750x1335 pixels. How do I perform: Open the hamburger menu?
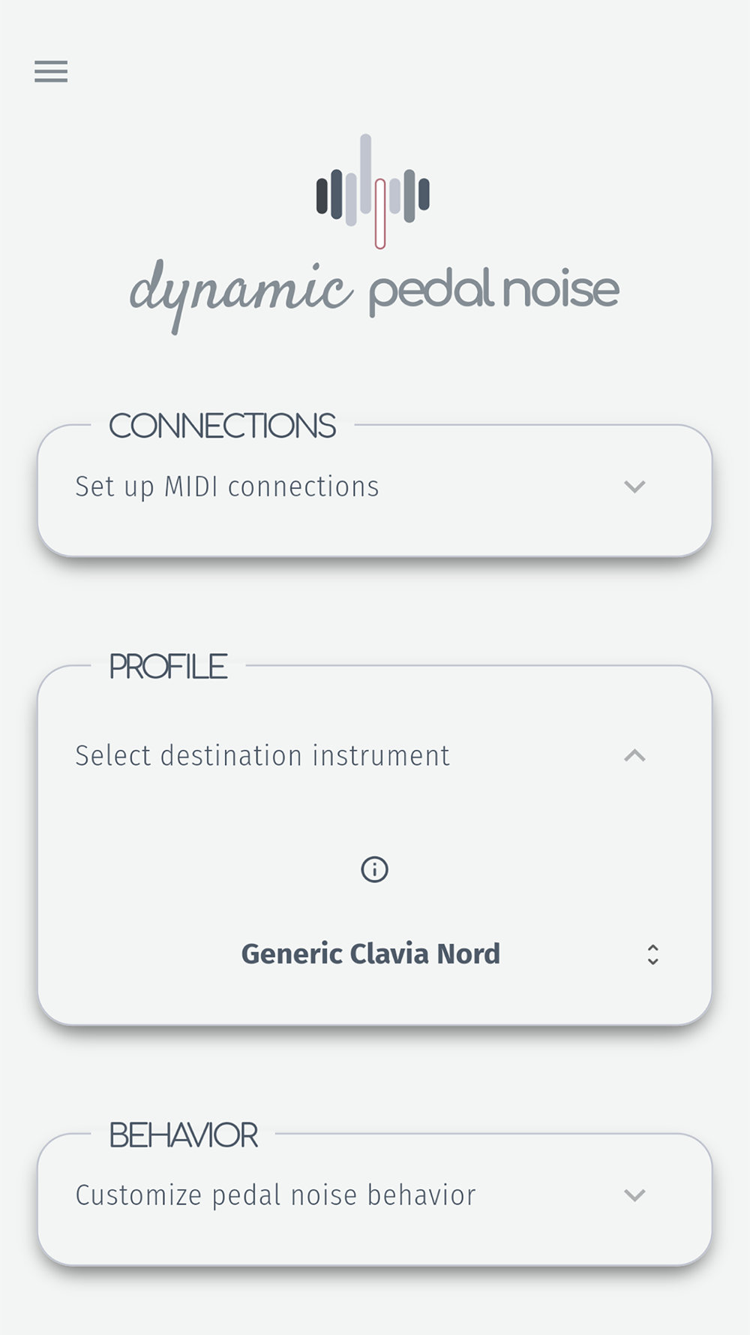pos(51,71)
